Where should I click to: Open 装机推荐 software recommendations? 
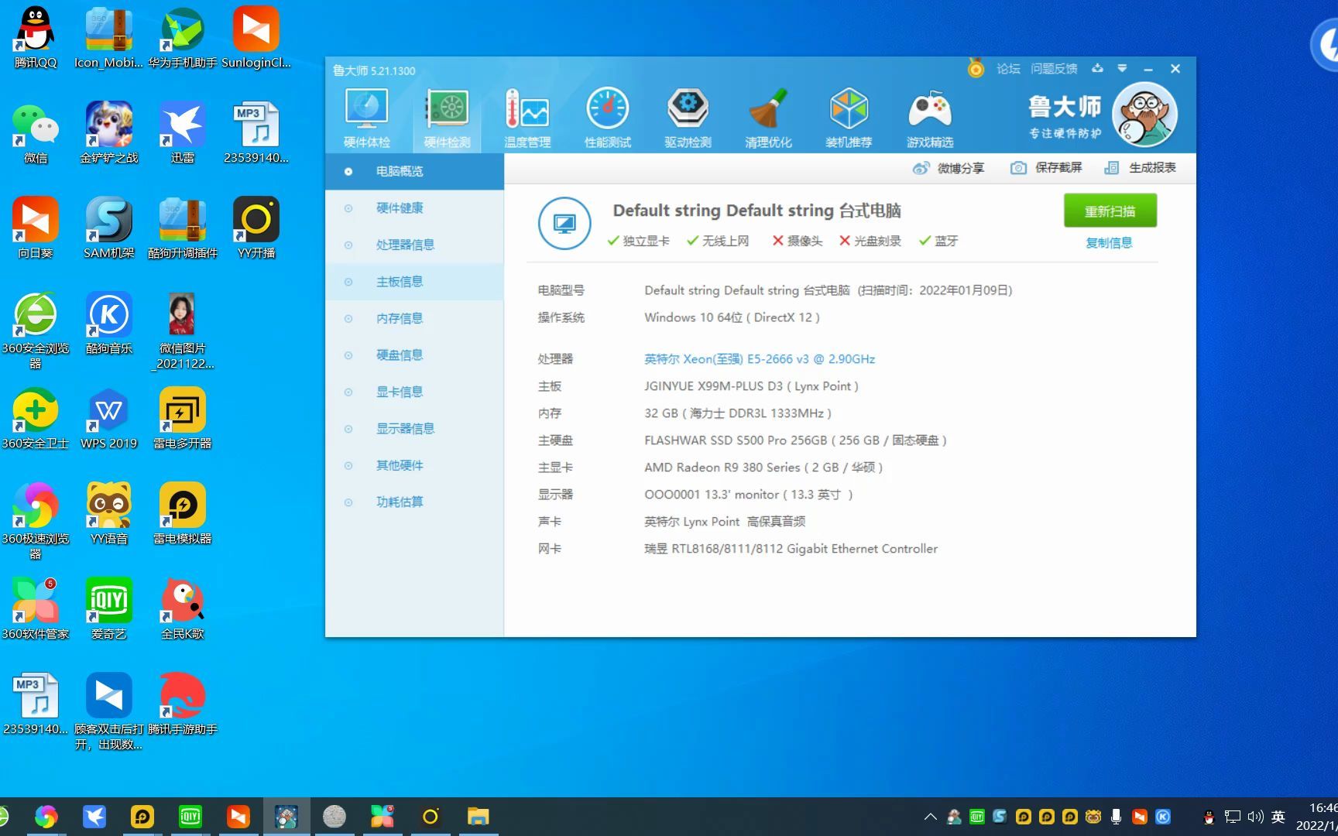(849, 118)
